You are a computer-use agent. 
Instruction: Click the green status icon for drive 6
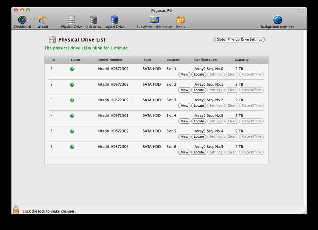point(72,147)
